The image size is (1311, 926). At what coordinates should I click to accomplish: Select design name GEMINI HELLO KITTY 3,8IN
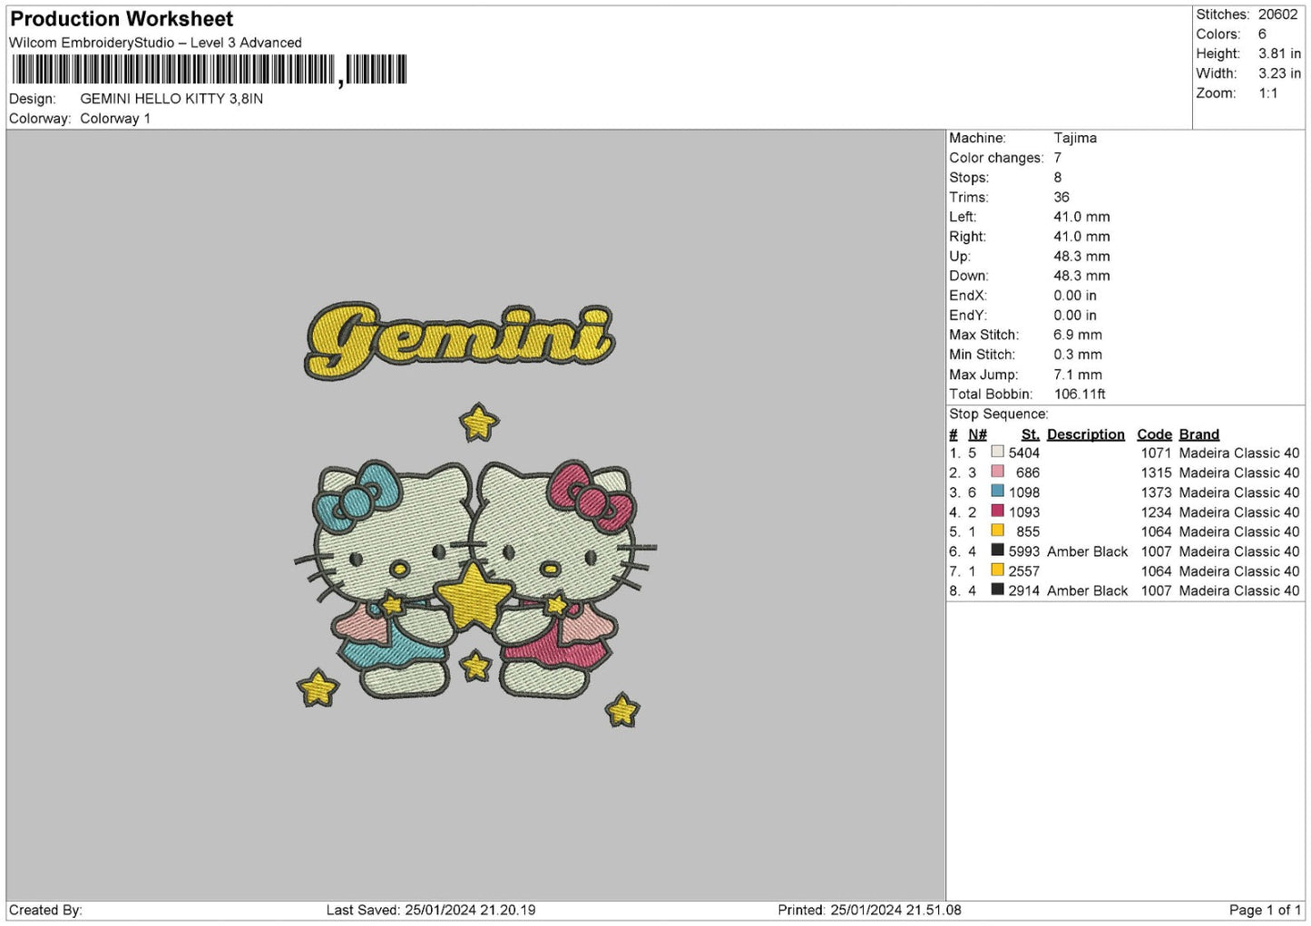point(171,99)
